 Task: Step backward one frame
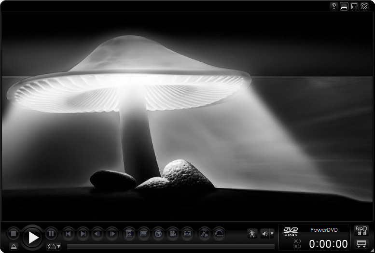tap(97, 234)
